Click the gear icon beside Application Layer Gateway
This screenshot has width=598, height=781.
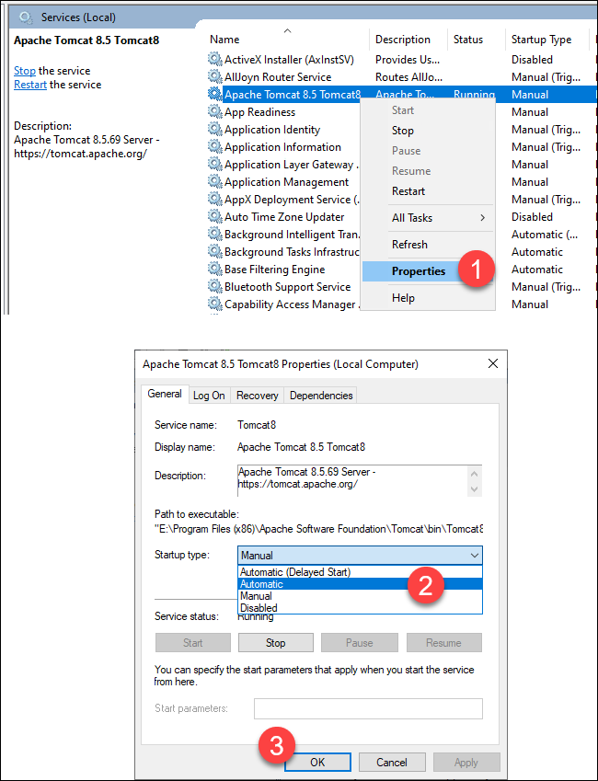(x=214, y=164)
